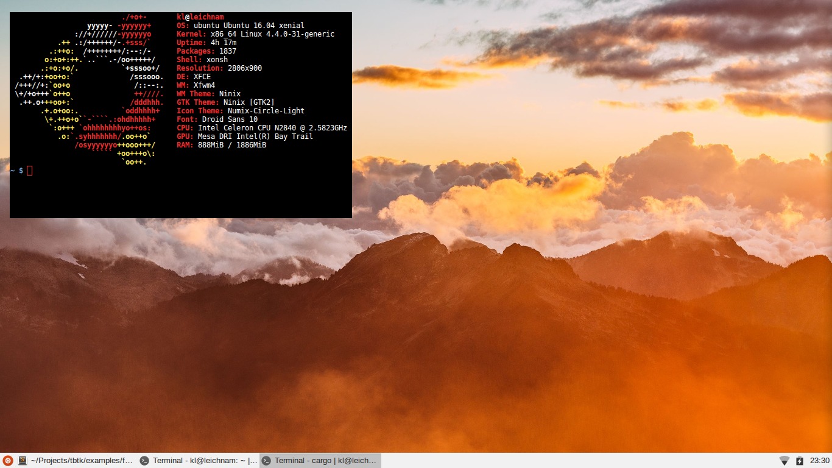Click the 'GPU: Mesa DRI Intel(R) Bay Trail' line
Screen dimensions: 832x468
pyautogui.click(x=245, y=136)
